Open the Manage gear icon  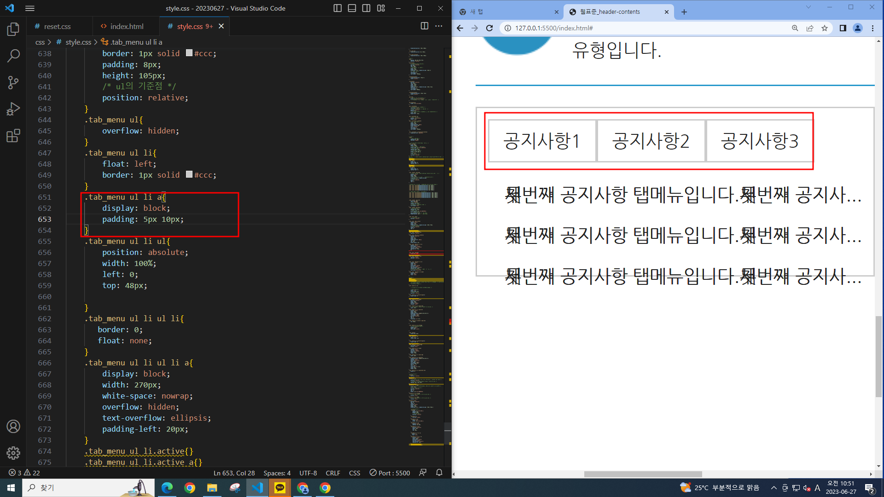tap(13, 453)
